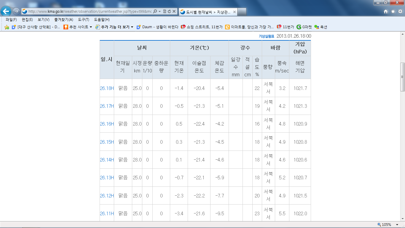
Task: Click the 기상실황표 link
Action: (x=267, y=36)
